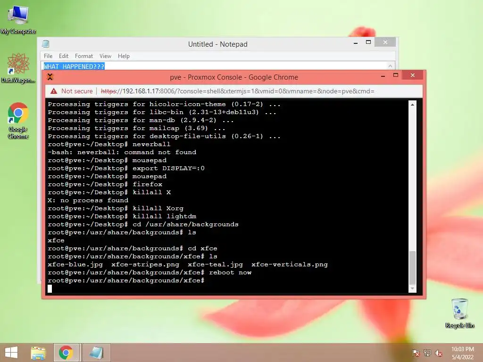Switch to Chrome in the taskbar

(x=66, y=353)
